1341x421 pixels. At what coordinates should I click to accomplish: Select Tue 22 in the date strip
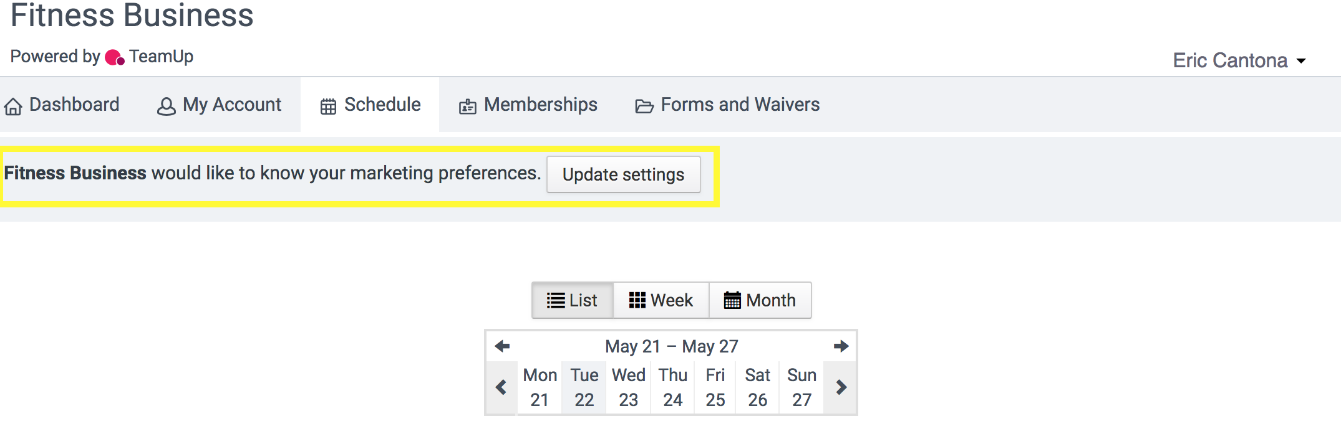(x=584, y=387)
